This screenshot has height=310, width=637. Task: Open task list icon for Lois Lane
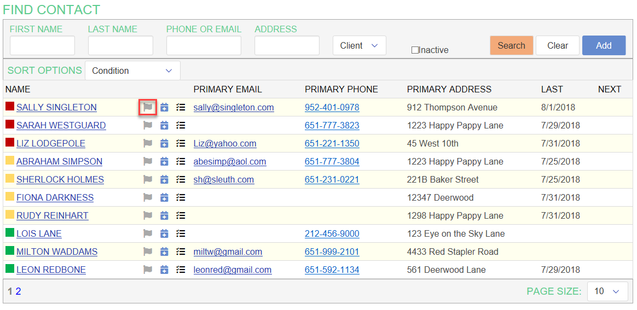(181, 234)
